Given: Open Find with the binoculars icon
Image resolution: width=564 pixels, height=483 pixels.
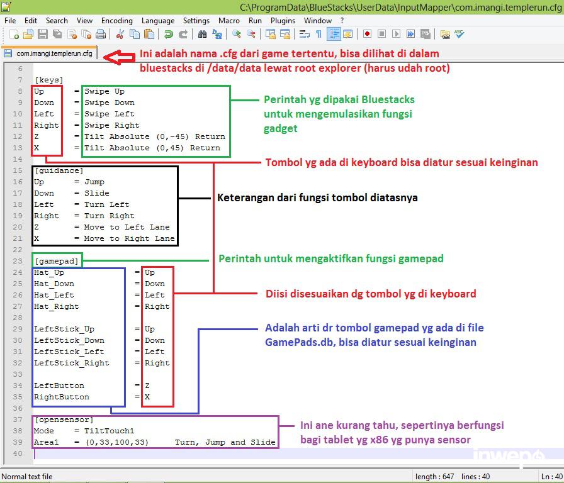Looking at the screenshot, I should coord(202,35).
